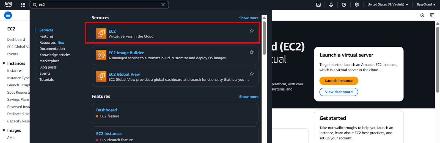
Task: Click the search results panel scrollbar
Action: pyautogui.click(x=264, y=38)
